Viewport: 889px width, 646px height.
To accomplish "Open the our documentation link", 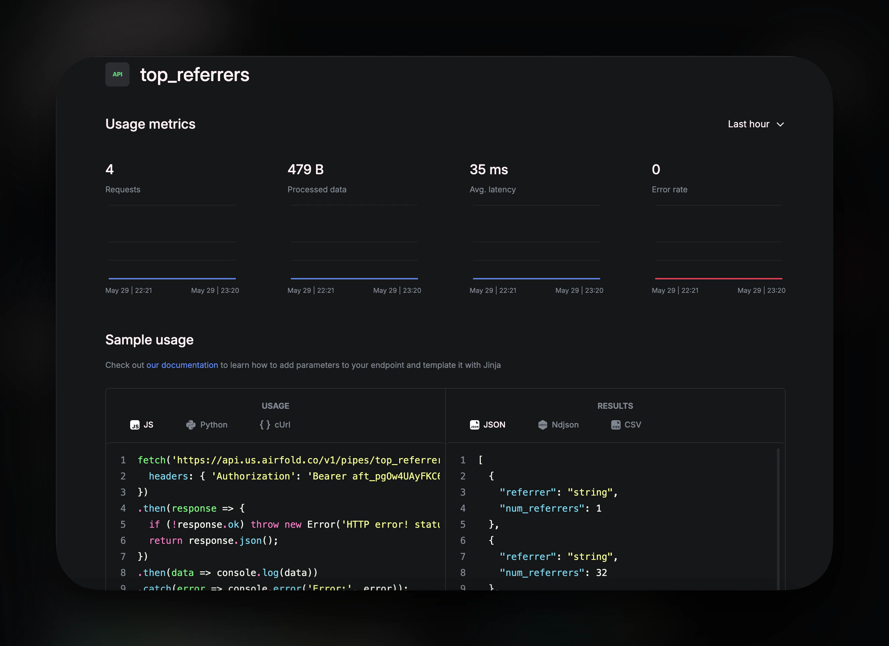I will click(x=182, y=365).
